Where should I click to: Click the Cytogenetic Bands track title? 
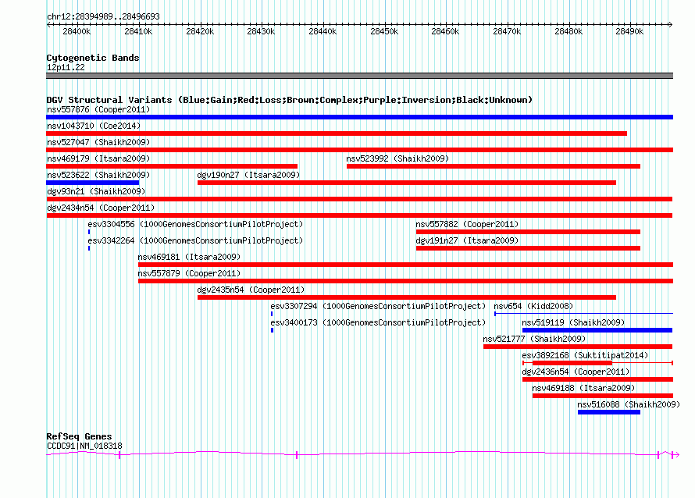pyautogui.click(x=93, y=58)
